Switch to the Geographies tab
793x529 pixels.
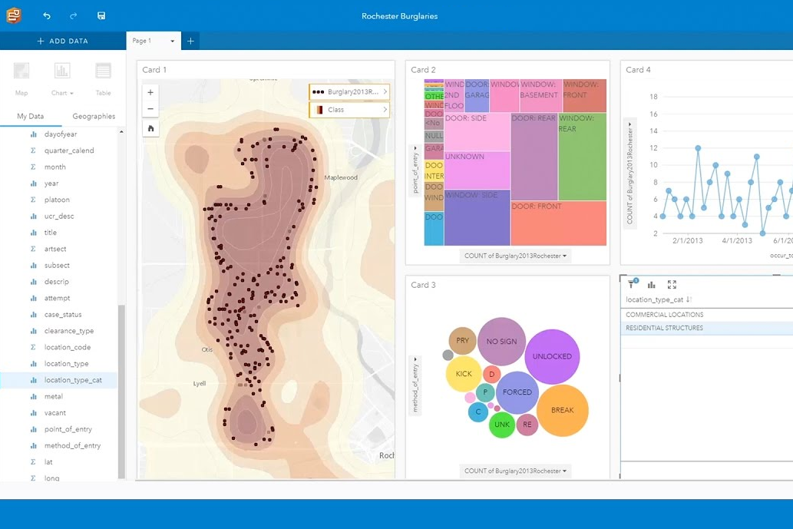click(94, 117)
